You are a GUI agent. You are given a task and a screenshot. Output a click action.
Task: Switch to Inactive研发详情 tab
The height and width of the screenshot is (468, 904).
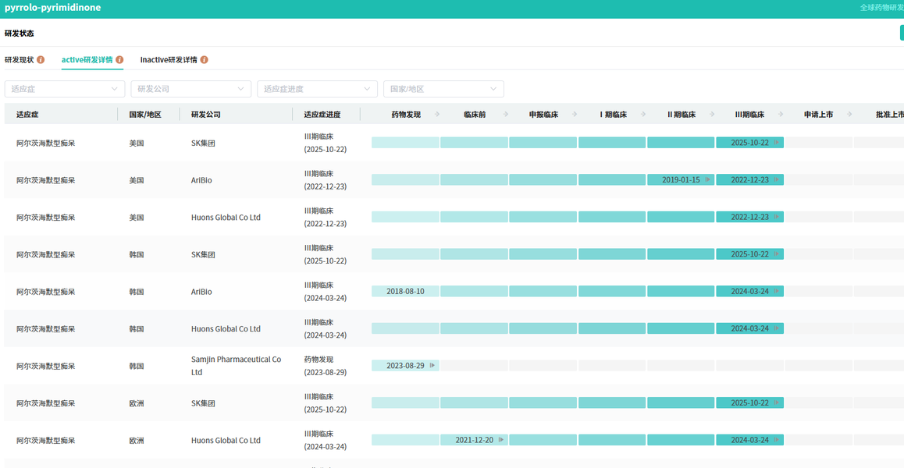click(x=169, y=59)
